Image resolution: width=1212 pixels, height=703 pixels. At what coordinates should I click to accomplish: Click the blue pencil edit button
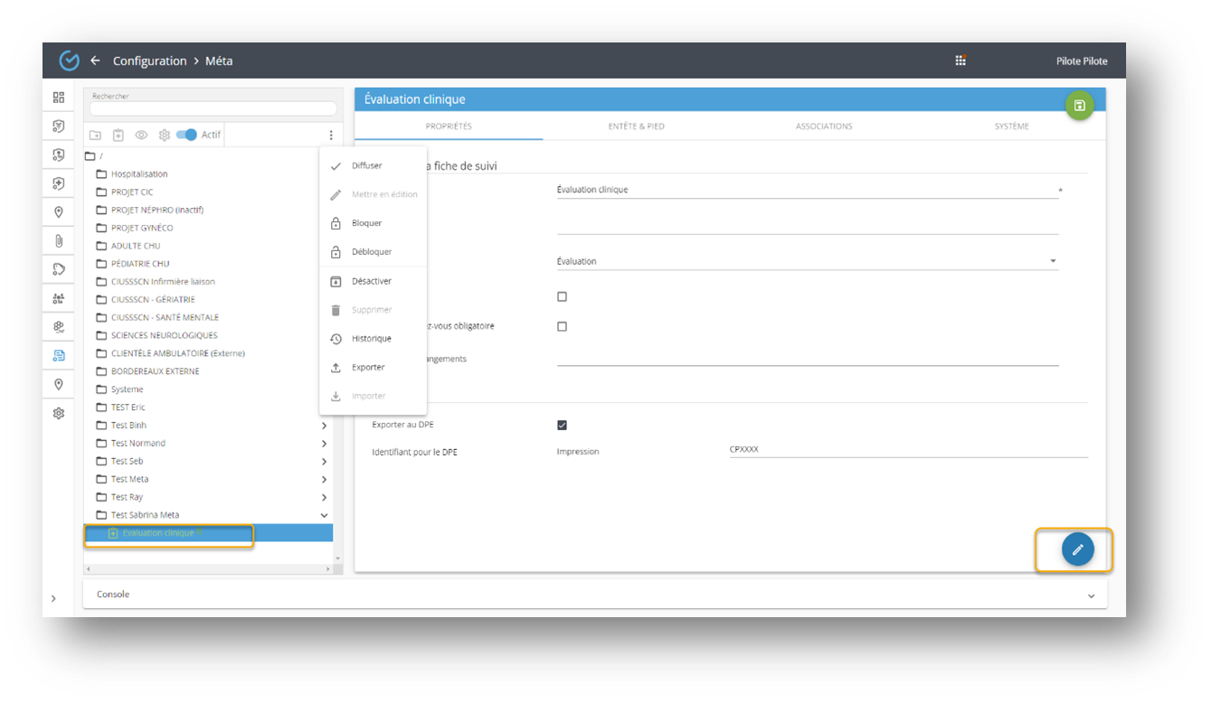(1077, 549)
